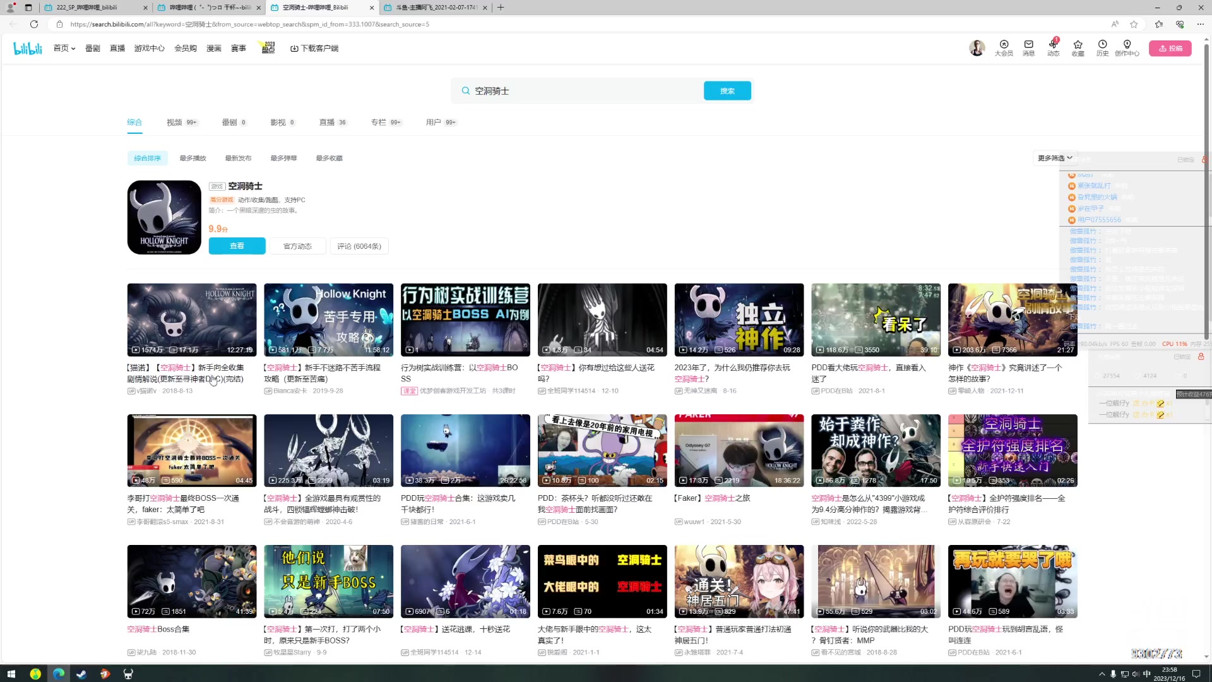Click the 投稿 upload button

[1170, 48]
